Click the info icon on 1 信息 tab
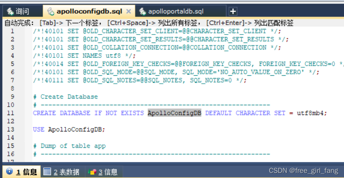 [x=9, y=171]
